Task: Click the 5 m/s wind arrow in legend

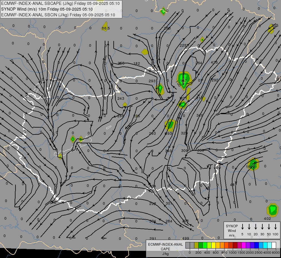Action: [243, 226]
